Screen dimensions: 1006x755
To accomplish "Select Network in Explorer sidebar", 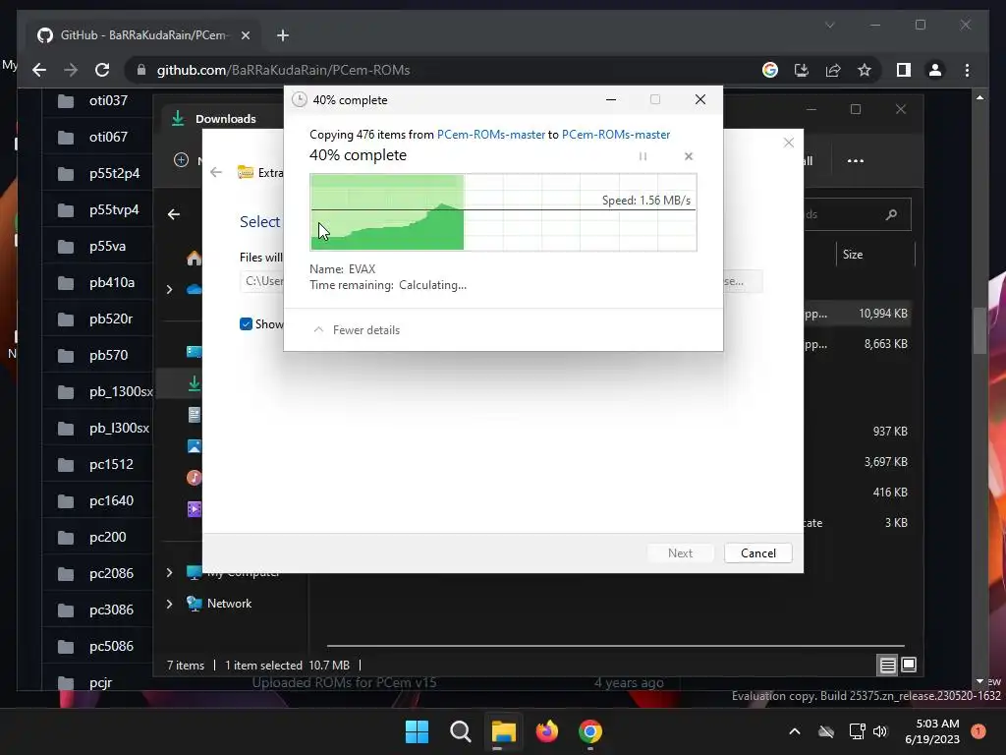I will click(229, 604).
